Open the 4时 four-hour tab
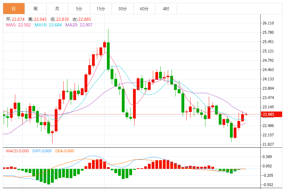The width and height of the screenshot is (284, 189). point(166,8)
